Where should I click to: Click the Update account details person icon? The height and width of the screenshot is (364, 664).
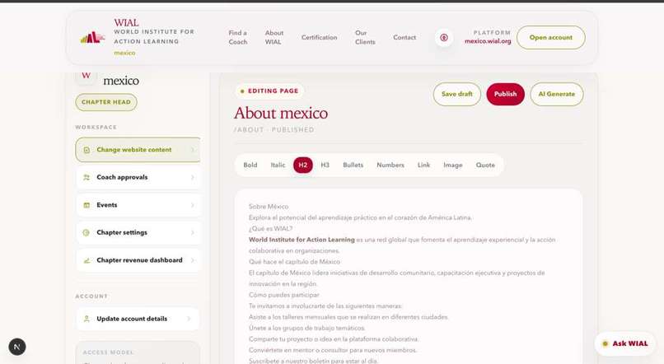[87, 319]
